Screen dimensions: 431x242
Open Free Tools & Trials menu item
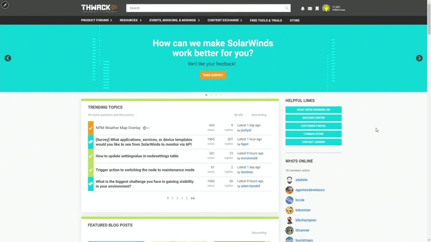pyautogui.click(x=266, y=20)
